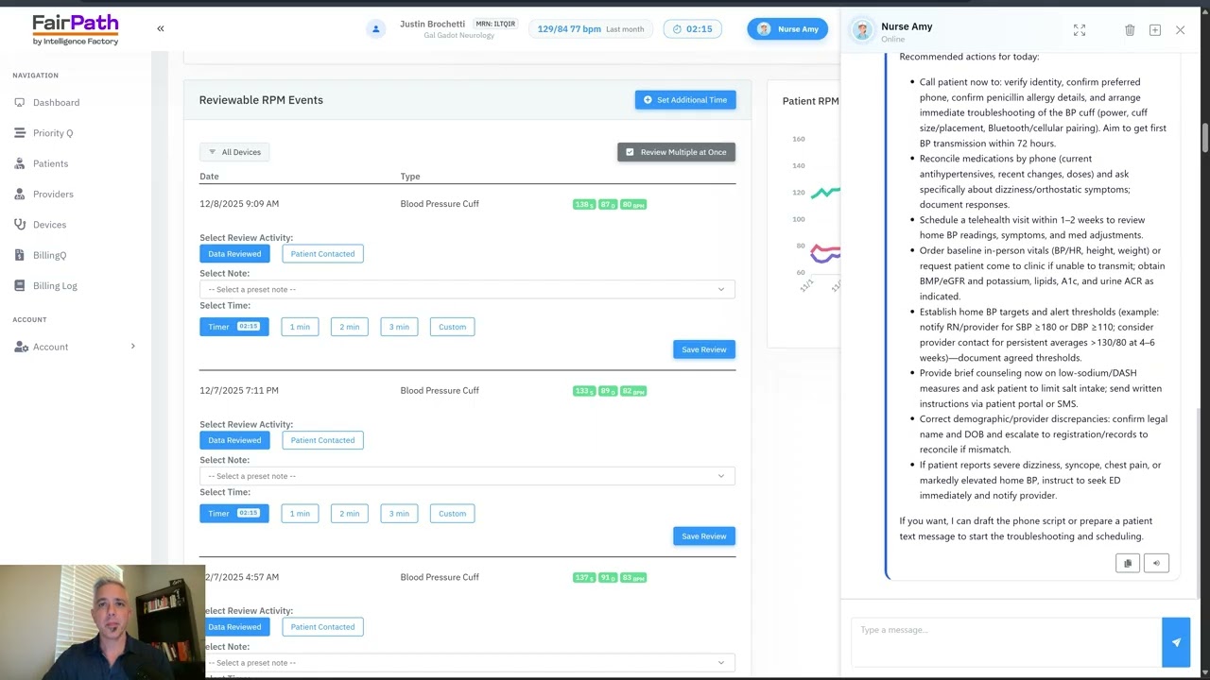Save Review for the 12/7/2025 7:11 PM event
The height and width of the screenshot is (680, 1210).
tap(704, 536)
